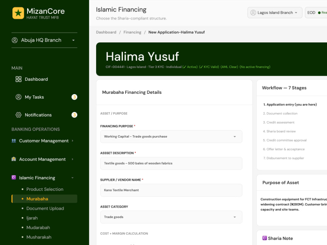Screen dimensions: 327x245
Task: Click New Application-Halima Yusuf breadcrumb
Action: [x=177, y=32]
